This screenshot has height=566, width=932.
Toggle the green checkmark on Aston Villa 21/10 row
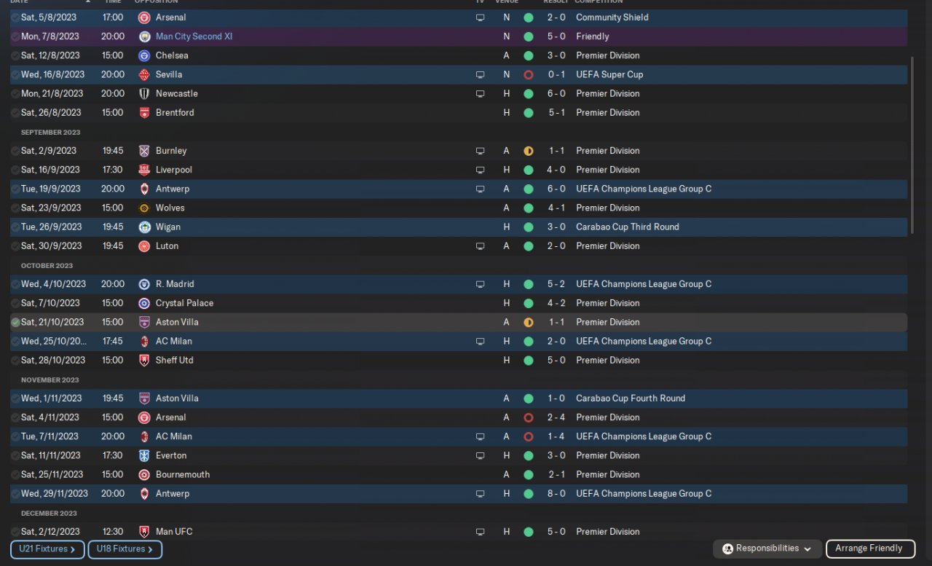tap(15, 322)
